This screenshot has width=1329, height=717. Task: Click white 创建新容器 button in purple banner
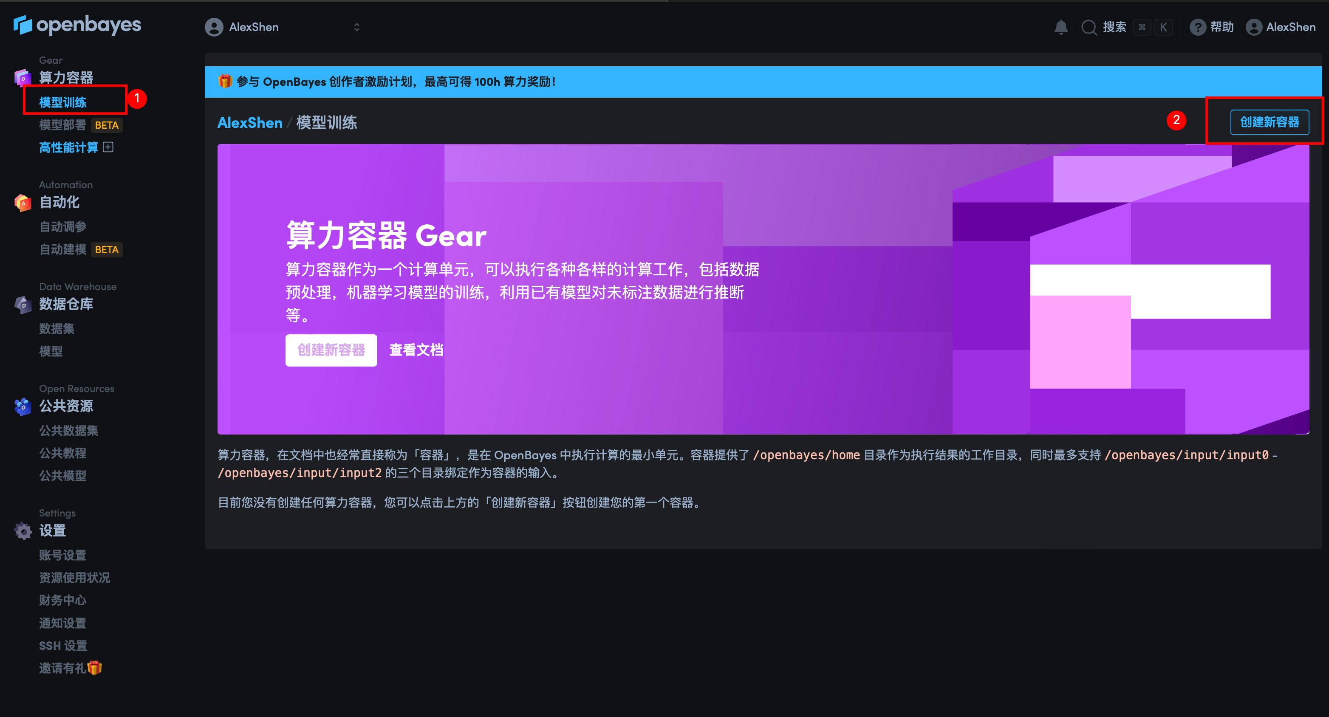click(x=331, y=350)
